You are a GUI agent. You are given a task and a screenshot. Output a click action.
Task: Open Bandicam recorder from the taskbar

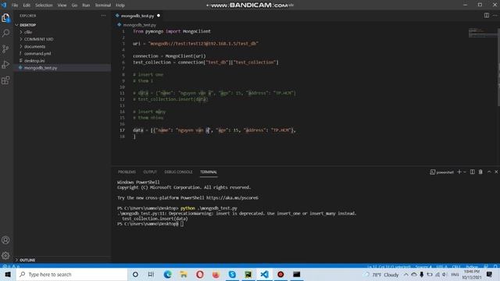(x=280, y=274)
